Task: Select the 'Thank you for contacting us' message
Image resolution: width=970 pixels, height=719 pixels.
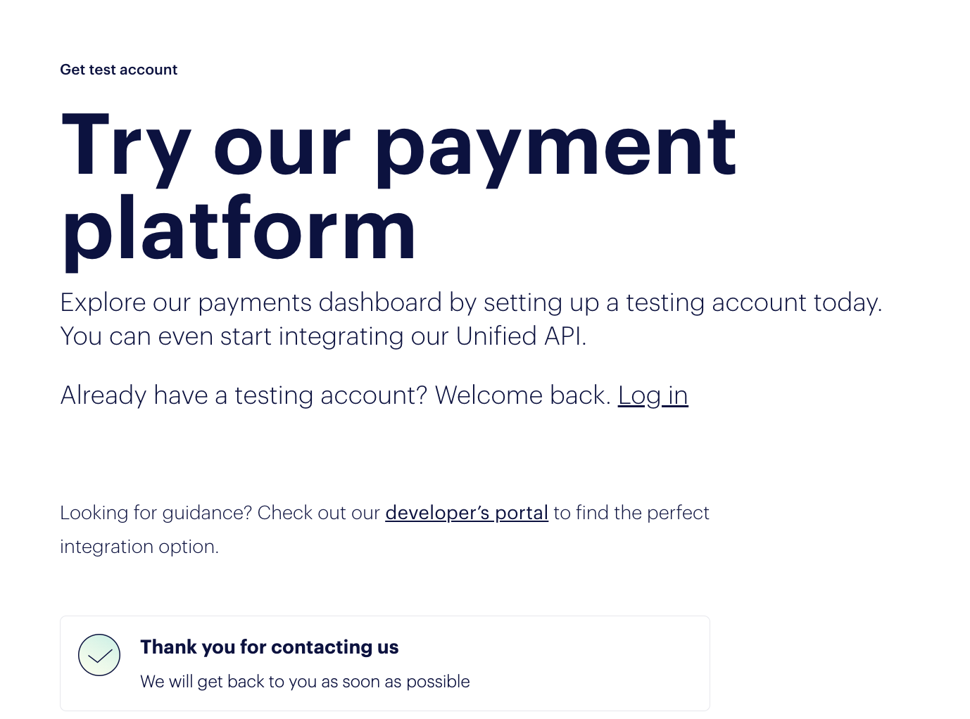Action: coord(269,647)
